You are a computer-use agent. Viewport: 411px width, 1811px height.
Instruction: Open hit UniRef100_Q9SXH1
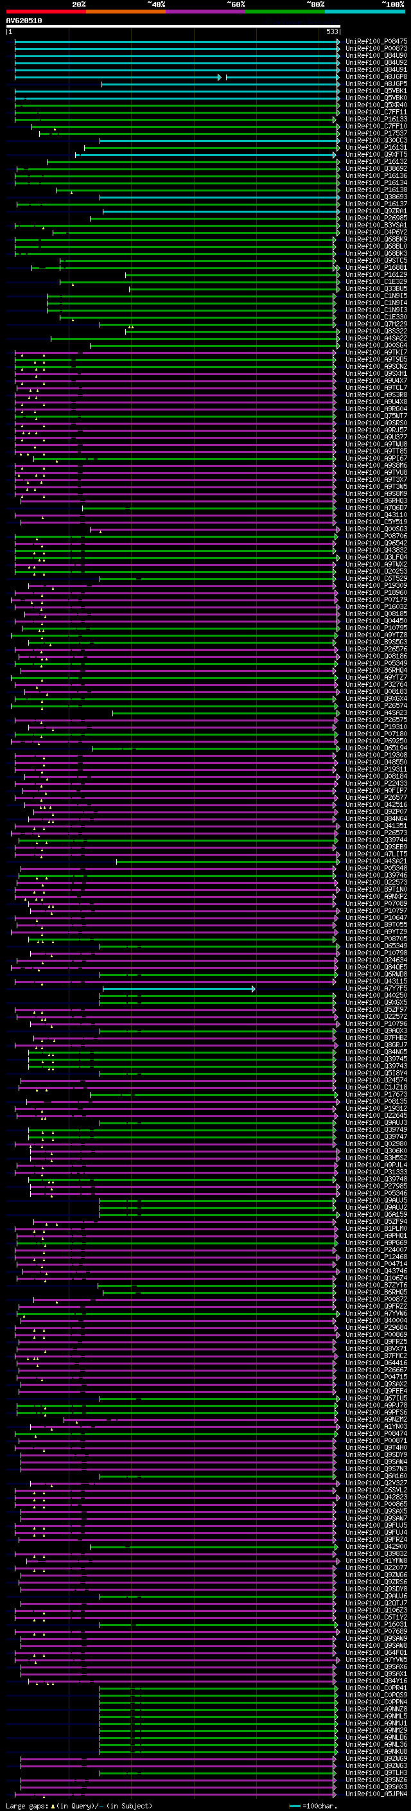pos(376,373)
